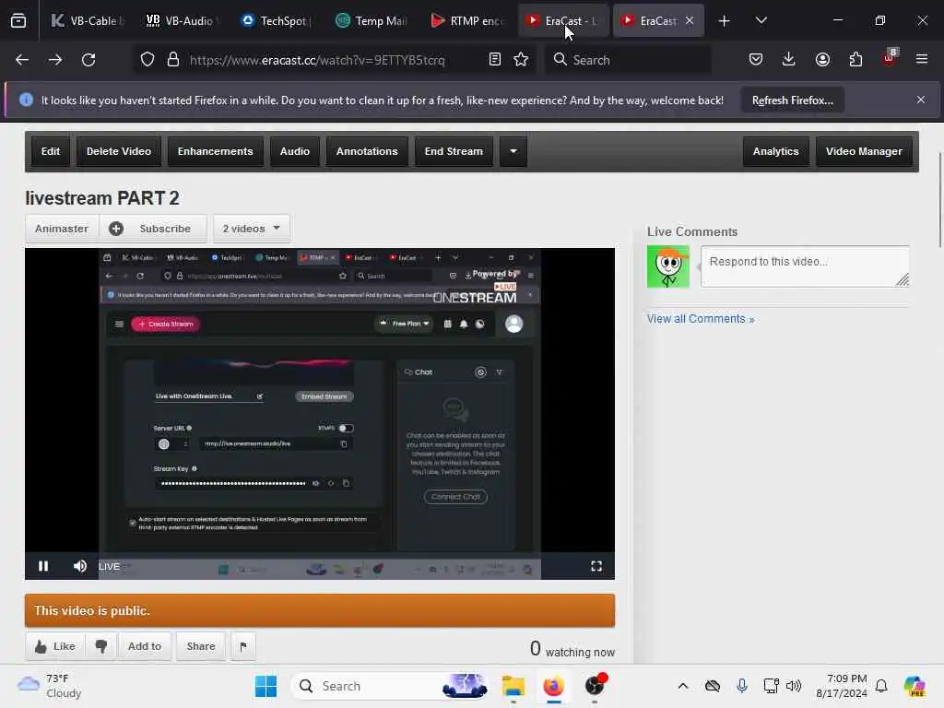Click the Windows taskbar Search box
The height and width of the screenshot is (708, 944).
click(x=390, y=686)
